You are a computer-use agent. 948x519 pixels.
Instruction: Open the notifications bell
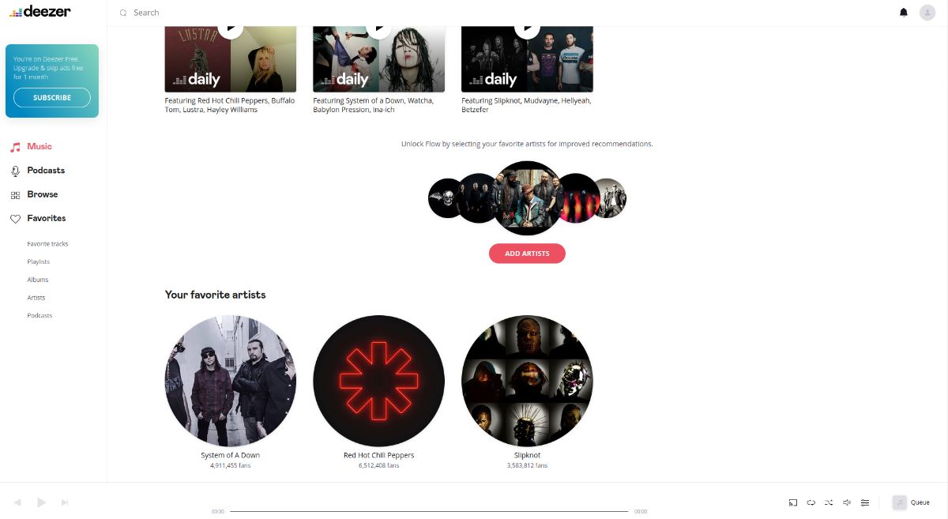(904, 13)
